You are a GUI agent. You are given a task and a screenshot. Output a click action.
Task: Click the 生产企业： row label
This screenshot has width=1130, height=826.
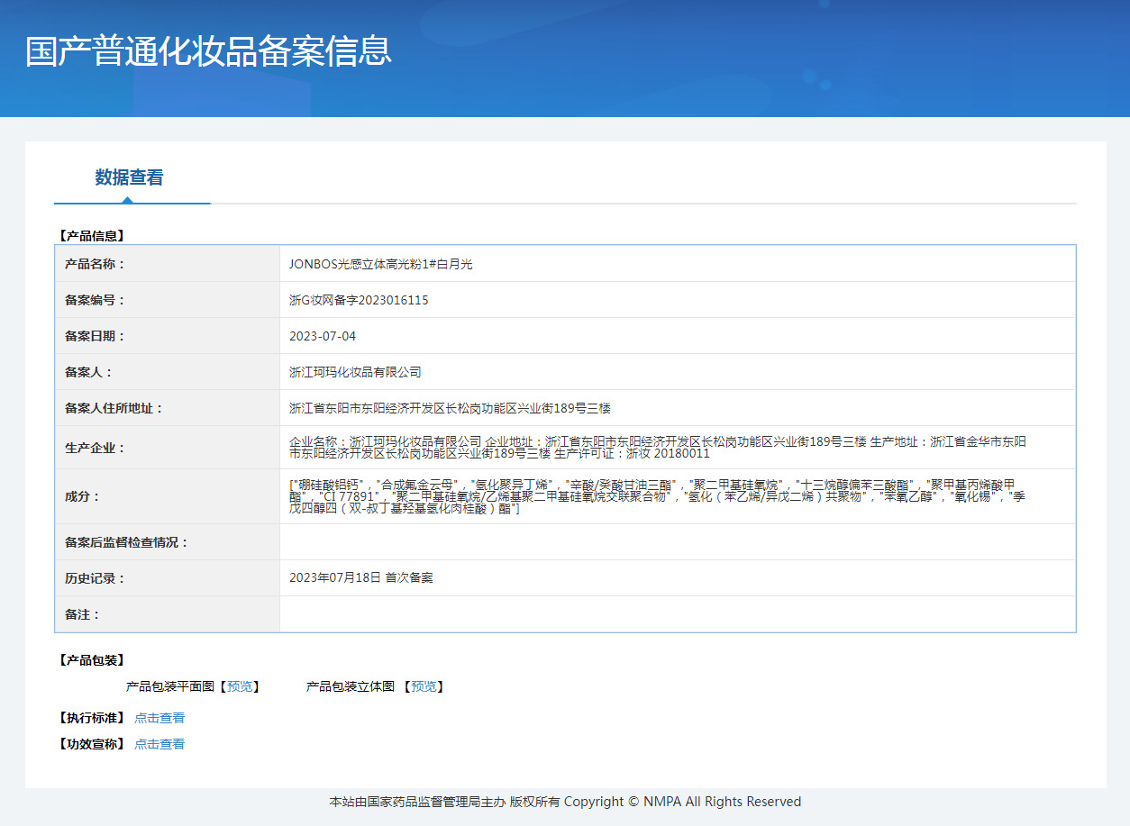coord(95,448)
